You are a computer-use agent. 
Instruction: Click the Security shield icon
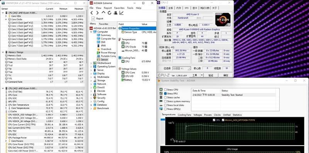(95, 98)
